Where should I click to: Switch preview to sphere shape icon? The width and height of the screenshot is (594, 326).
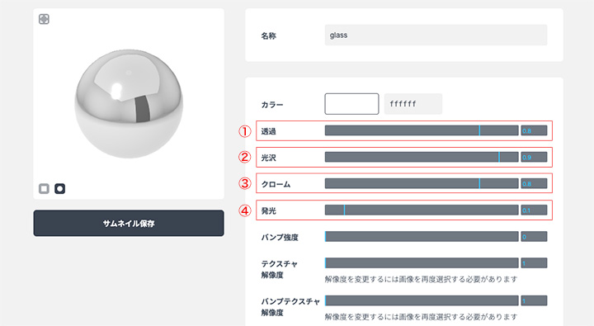click(x=60, y=188)
